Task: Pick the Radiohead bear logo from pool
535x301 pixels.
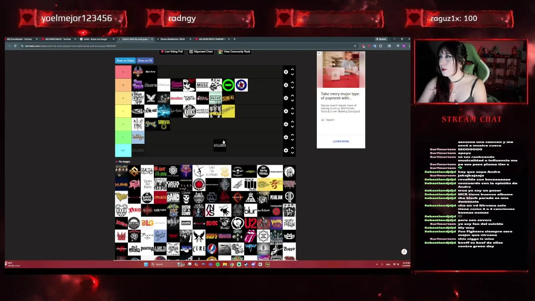Action: click(122, 210)
